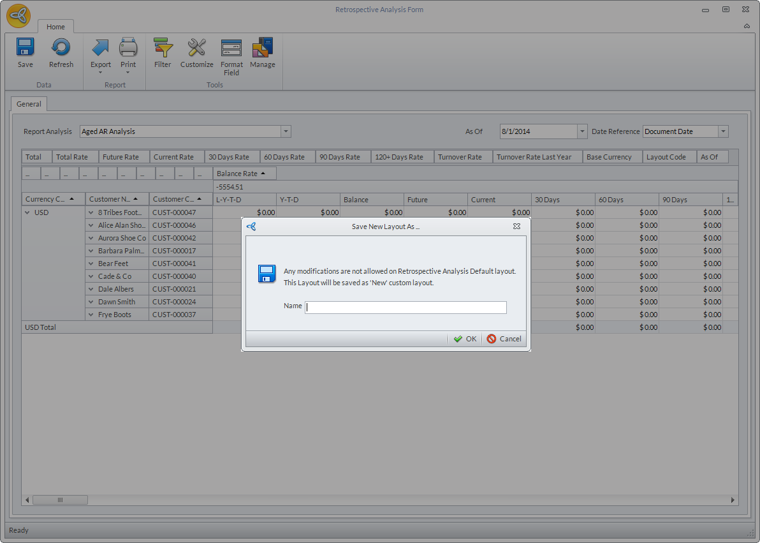This screenshot has height=543, width=760.
Task: Click the Filter funnel icon
Action: pyautogui.click(x=163, y=48)
